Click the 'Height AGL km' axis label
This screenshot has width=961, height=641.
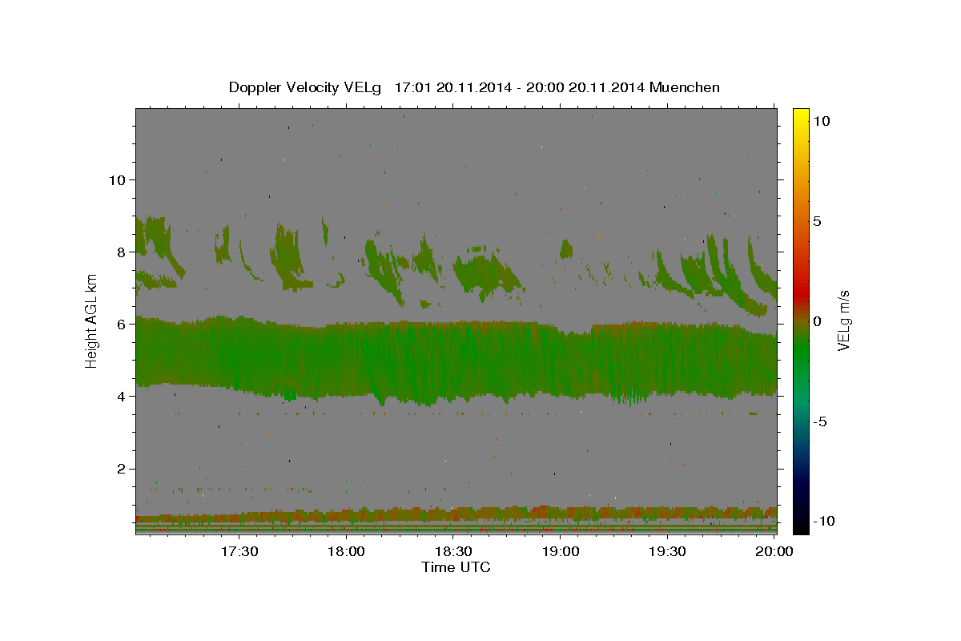click(92, 321)
